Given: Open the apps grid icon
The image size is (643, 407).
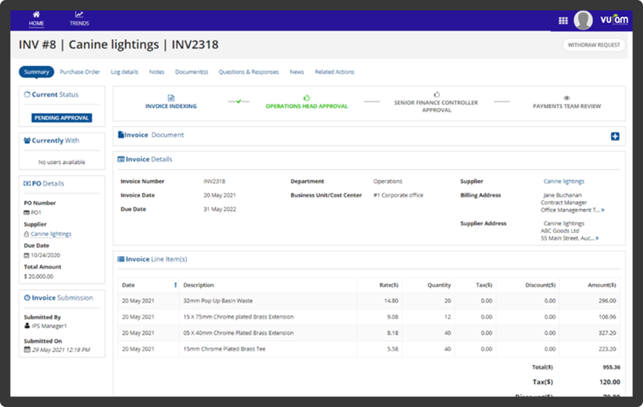Looking at the screenshot, I should pyautogui.click(x=562, y=20).
